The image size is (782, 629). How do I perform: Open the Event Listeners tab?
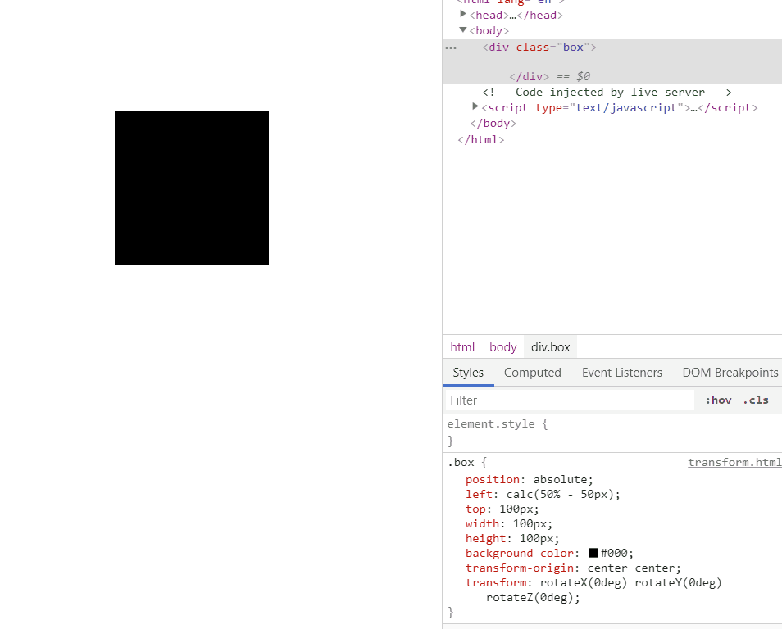(622, 373)
